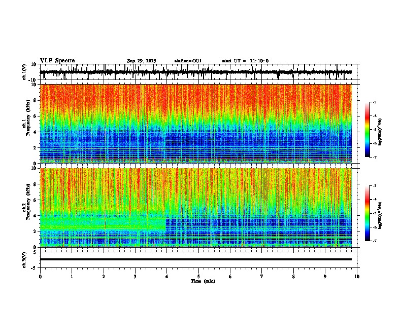Click the '-3' label on ch.1 colorbar

tap(374, 102)
